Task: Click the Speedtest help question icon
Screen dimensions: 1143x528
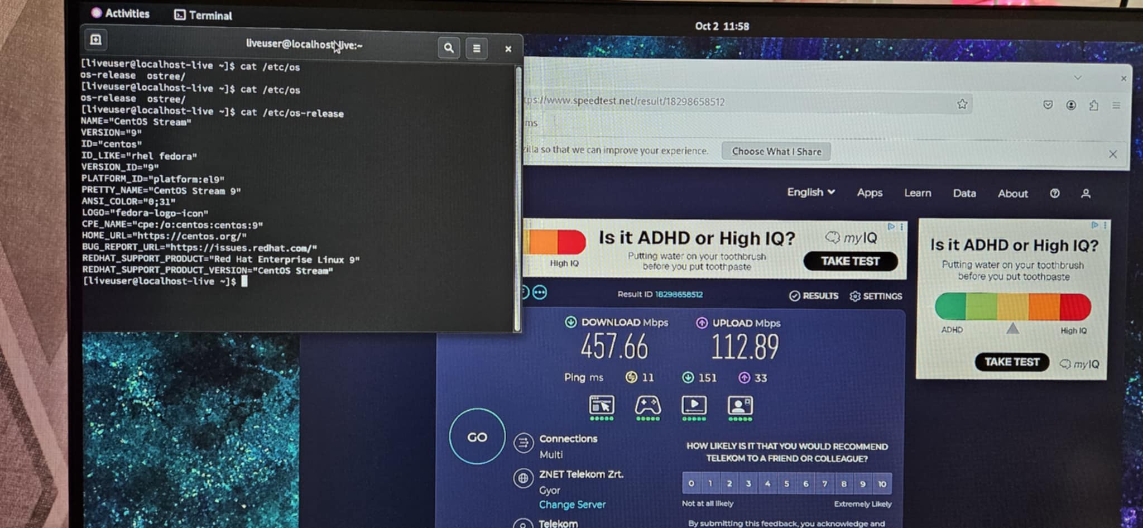Action: click(x=1054, y=193)
